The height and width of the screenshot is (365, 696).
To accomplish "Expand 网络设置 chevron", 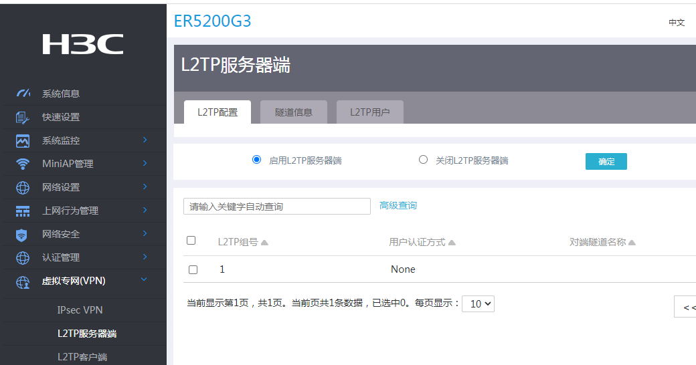I will click(145, 187).
